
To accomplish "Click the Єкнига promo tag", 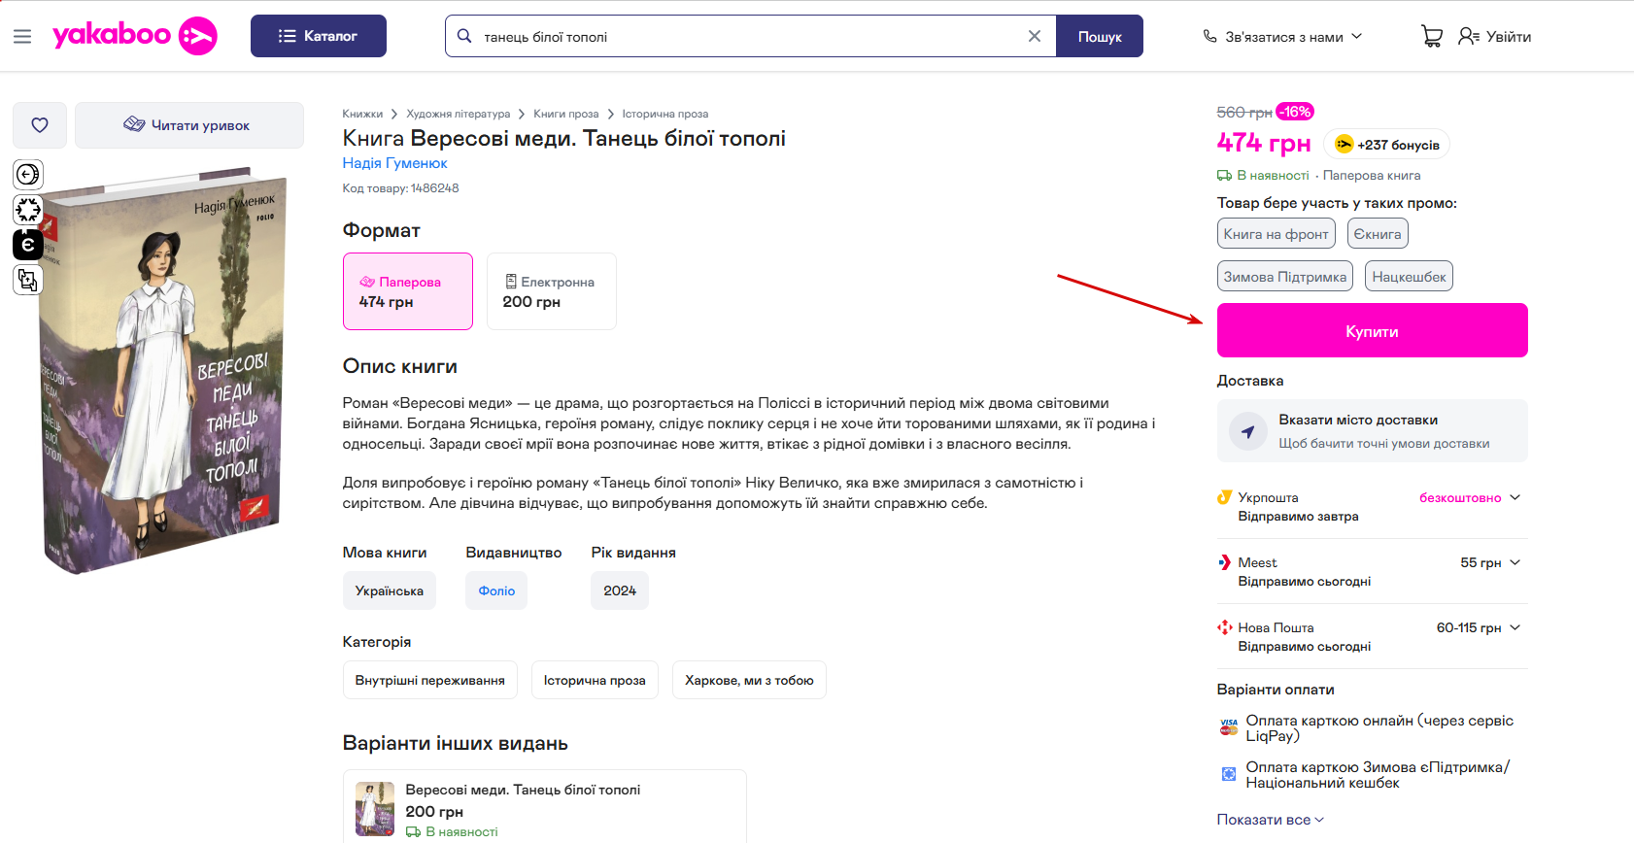I will (x=1378, y=234).
